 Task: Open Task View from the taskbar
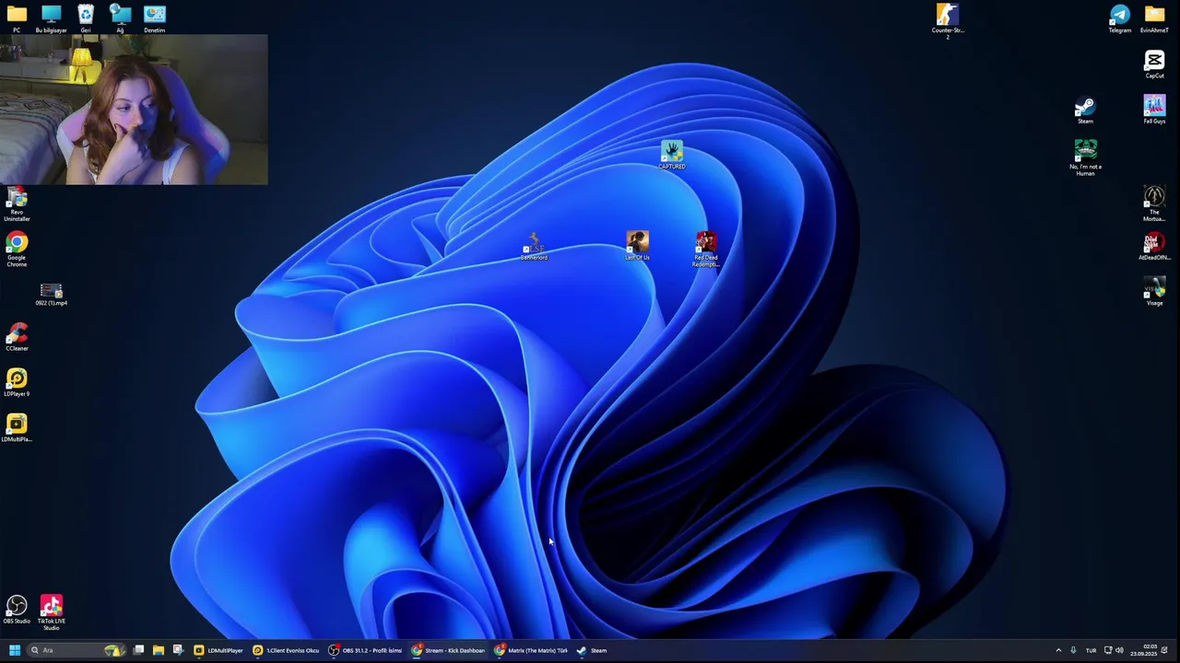[x=138, y=650]
